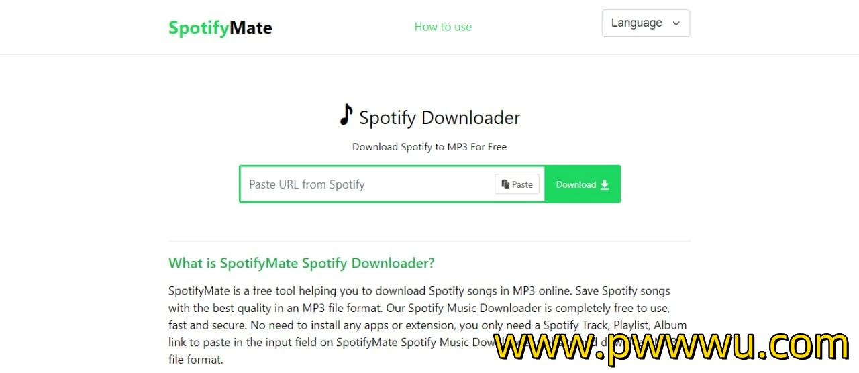
Task: Click the chevron arrow in Language selector
Action: click(x=676, y=23)
